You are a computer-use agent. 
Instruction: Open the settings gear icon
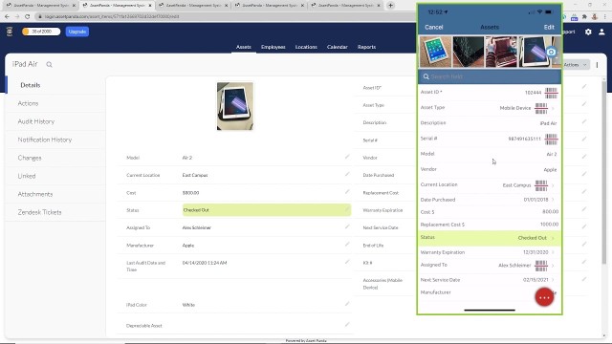coord(588,32)
